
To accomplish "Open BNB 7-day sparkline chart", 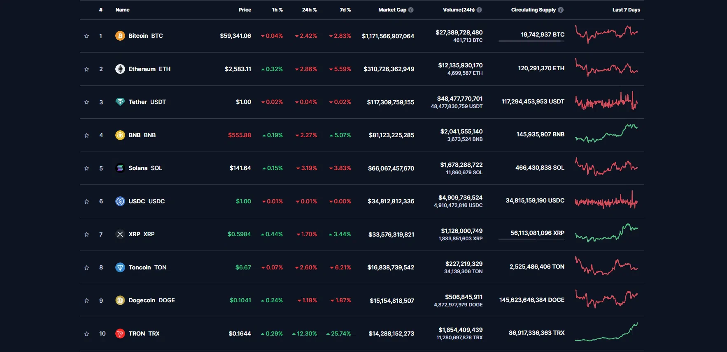I will point(606,133).
